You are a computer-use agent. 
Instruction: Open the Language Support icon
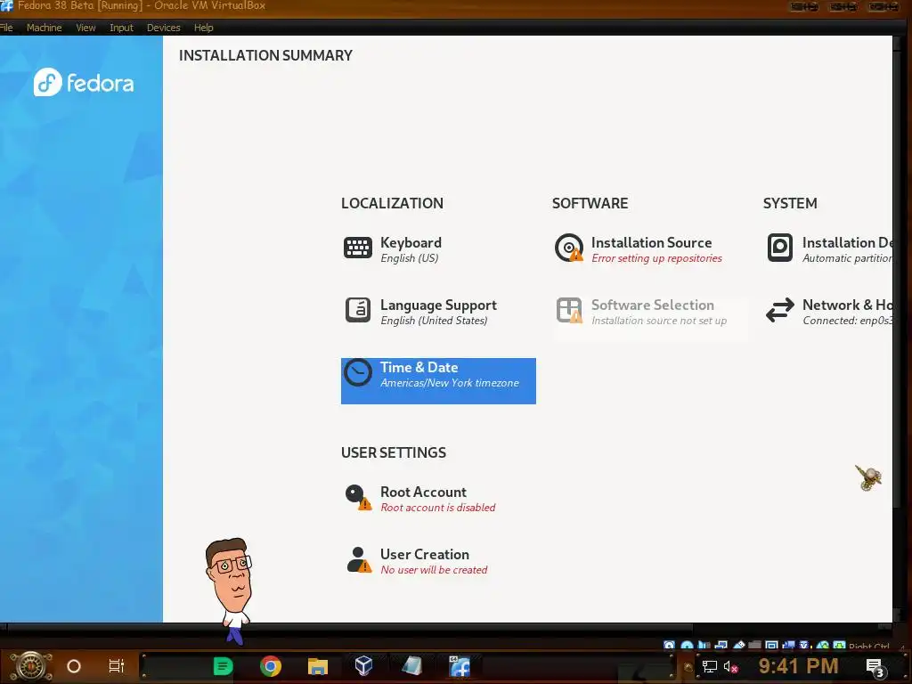click(x=358, y=310)
